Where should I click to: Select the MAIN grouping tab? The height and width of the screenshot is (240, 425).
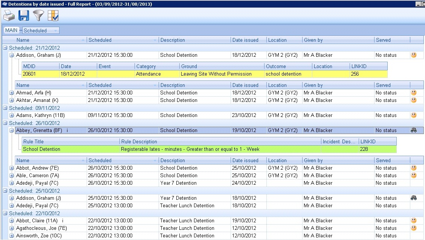(11, 30)
